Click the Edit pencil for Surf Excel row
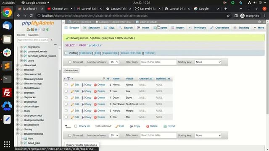 [72, 104]
